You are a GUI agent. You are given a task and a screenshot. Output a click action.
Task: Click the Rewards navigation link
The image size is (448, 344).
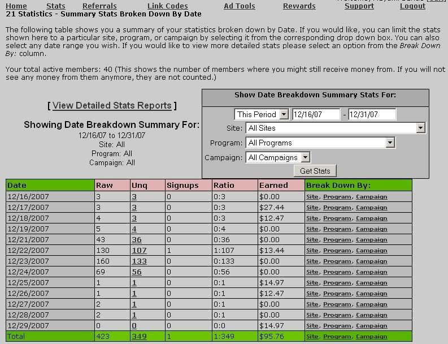pos(299,6)
